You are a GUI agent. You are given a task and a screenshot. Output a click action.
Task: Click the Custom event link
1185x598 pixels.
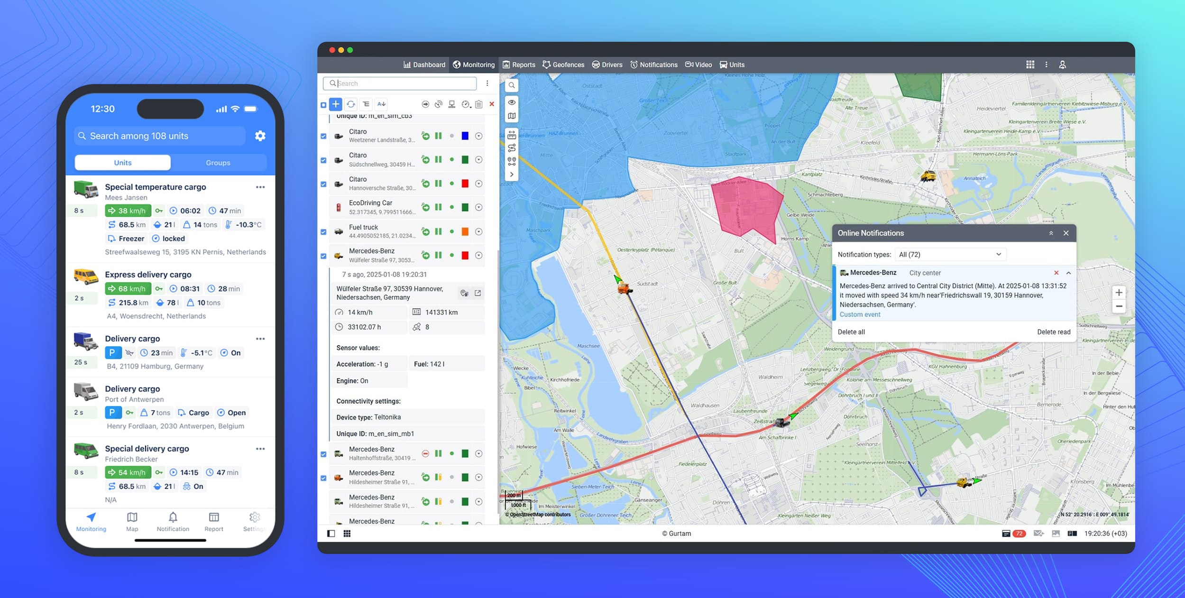[860, 314]
